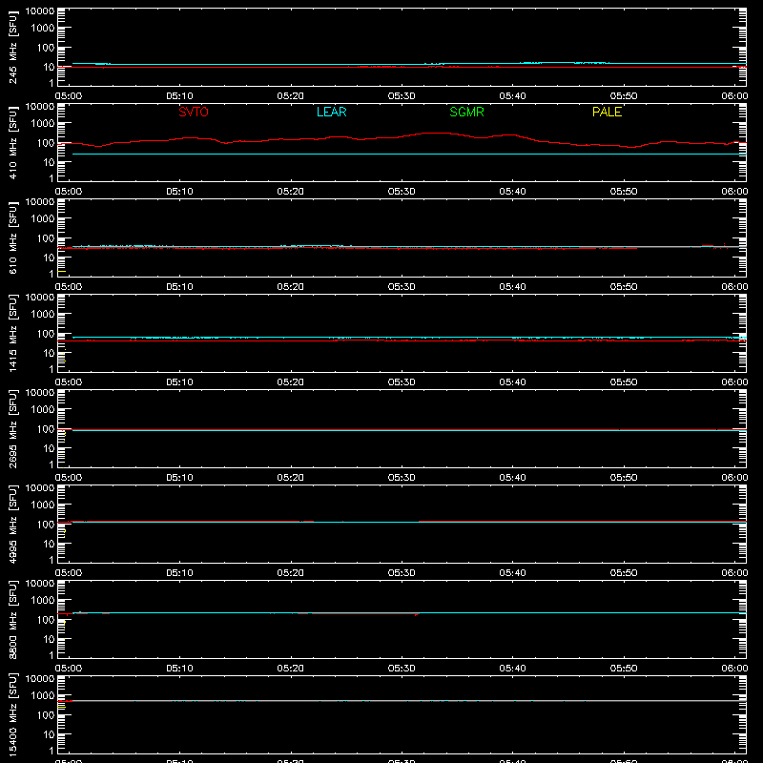Click 05:10 tick under the 4995 MHz panel
The image size is (763, 763).
click(x=179, y=573)
